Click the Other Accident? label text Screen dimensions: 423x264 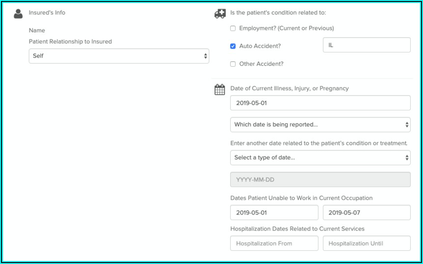click(x=261, y=64)
